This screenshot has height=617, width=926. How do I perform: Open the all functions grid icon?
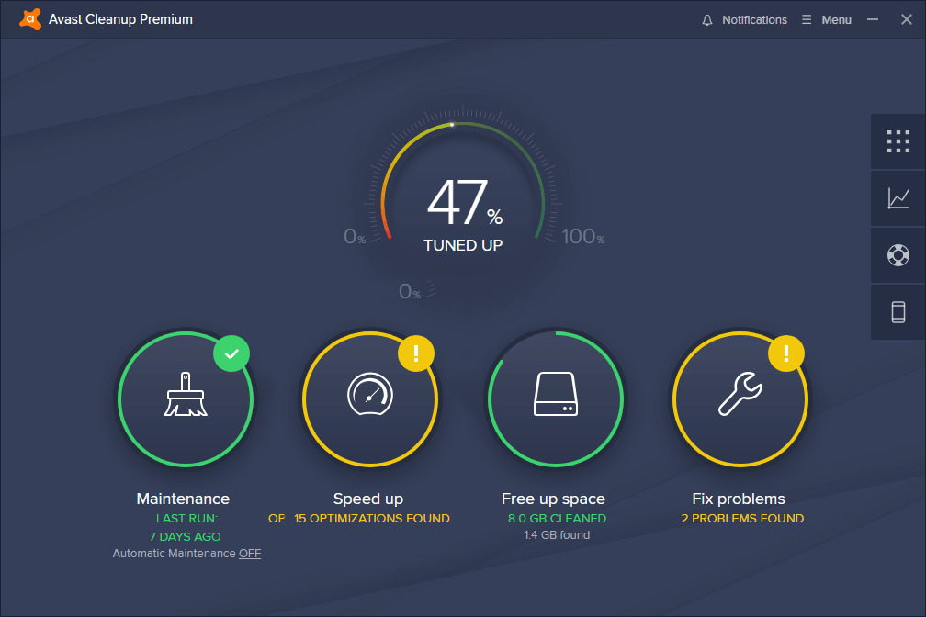tap(898, 141)
